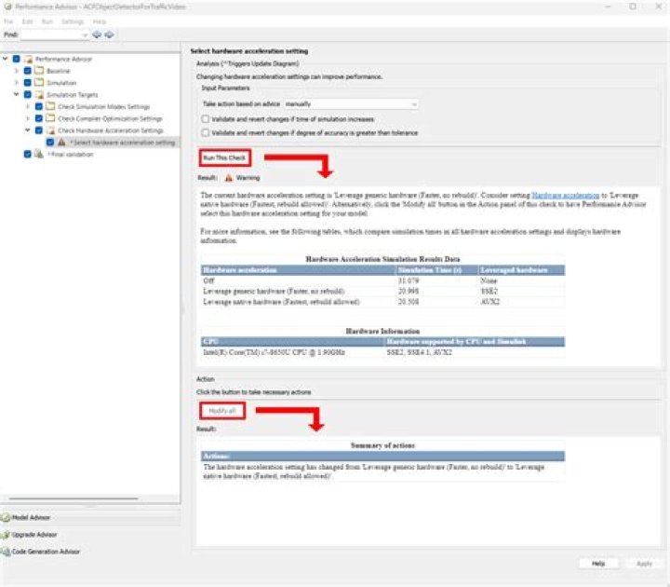This screenshot has width=670, height=587.
Task: Click the Warning icon in Result line
Action: coord(229,178)
